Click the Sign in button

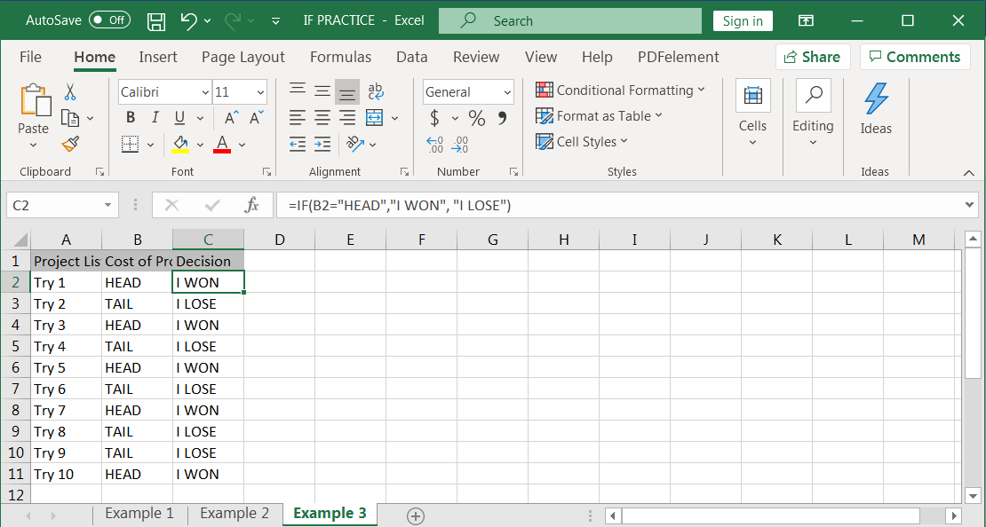click(x=743, y=20)
